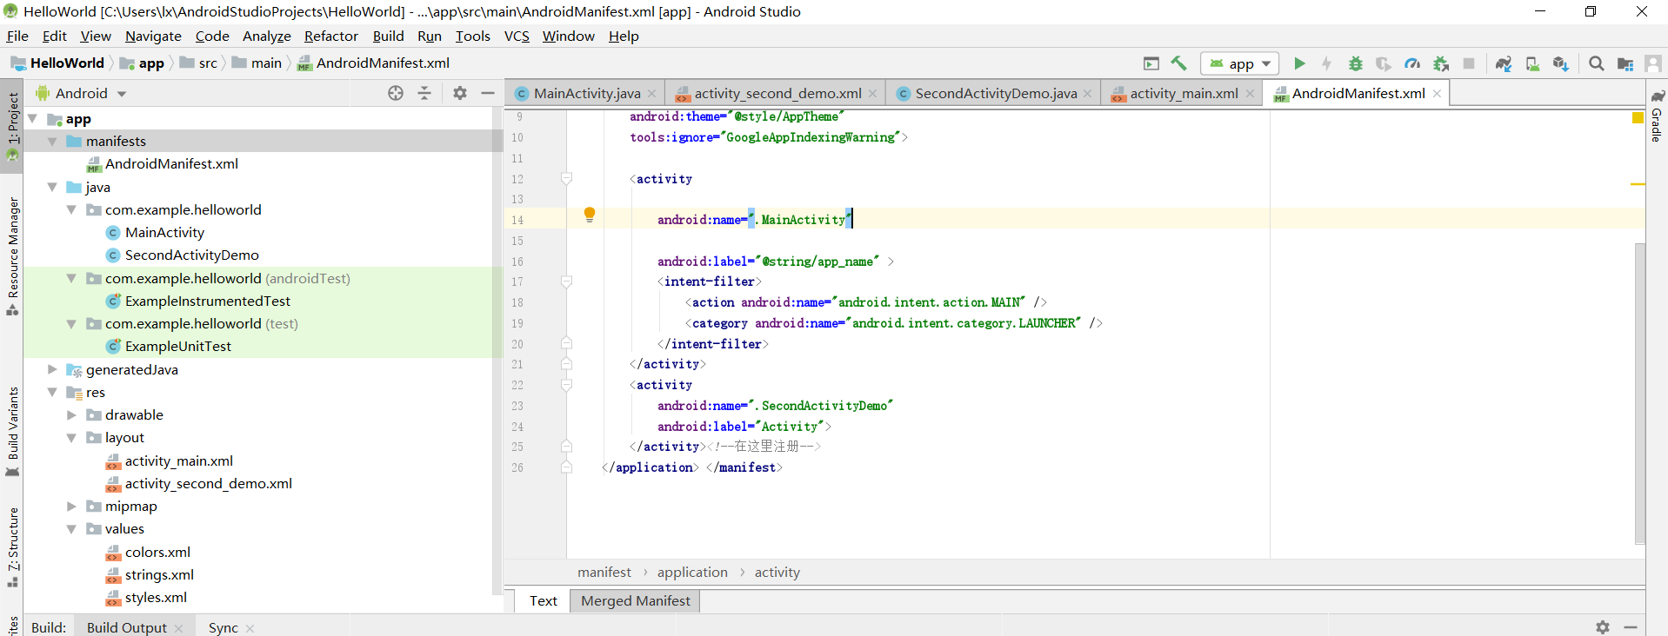
Task: Expand the drawable folder
Action: [72, 415]
